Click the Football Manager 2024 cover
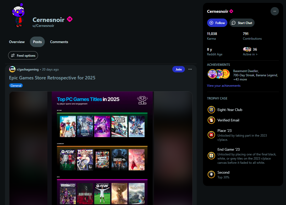This screenshot has height=205, width=286. point(68,194)
